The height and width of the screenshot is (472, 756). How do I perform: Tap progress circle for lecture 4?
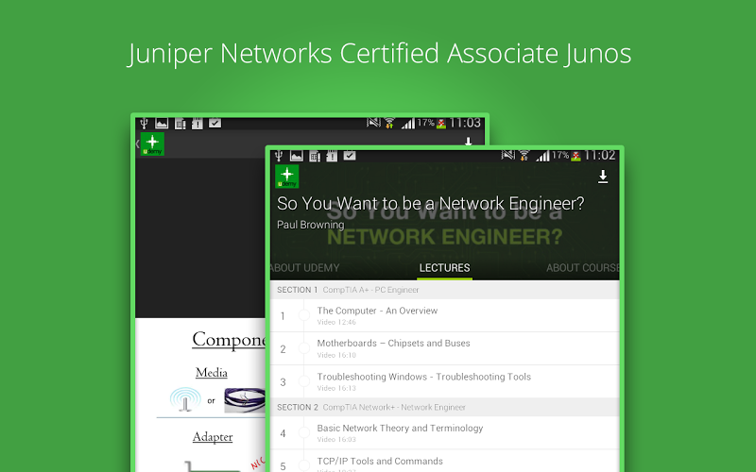coord(303,432)
